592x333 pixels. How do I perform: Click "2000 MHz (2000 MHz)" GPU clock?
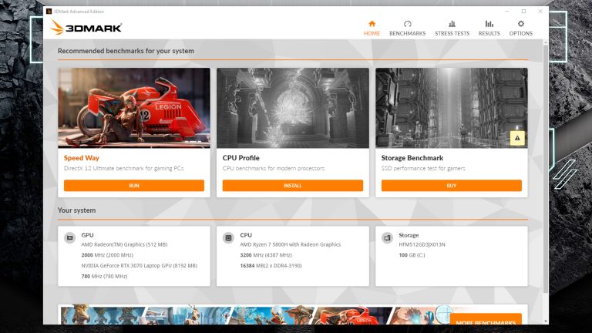pyautogui.click(x=107, y=255)
